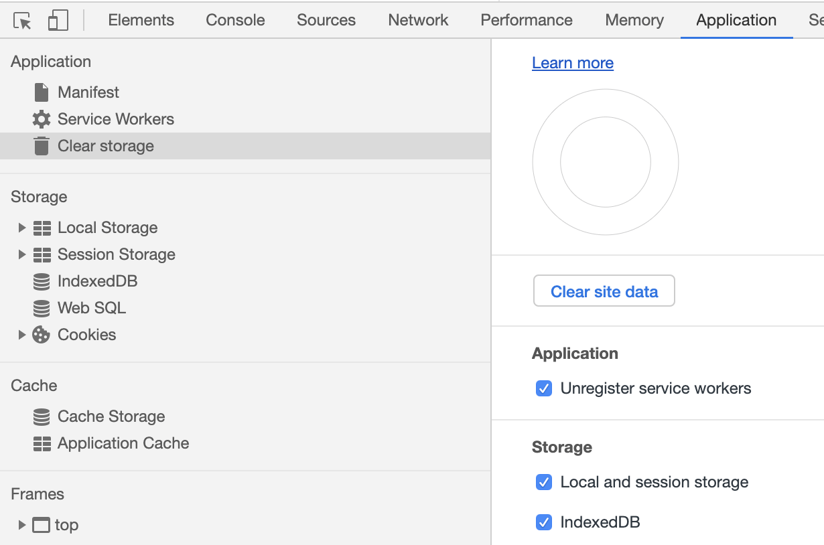
Task: Click the inspect element cursor icon
Action: [23, 21]
